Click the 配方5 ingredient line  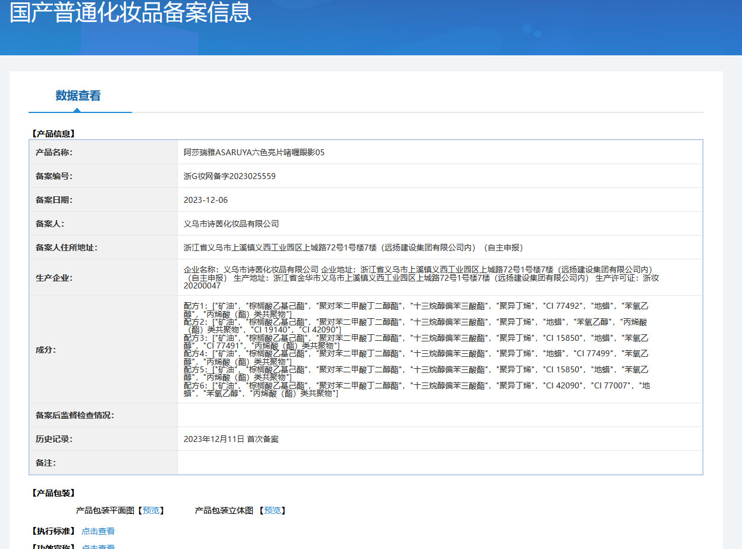tap(416, 374)
